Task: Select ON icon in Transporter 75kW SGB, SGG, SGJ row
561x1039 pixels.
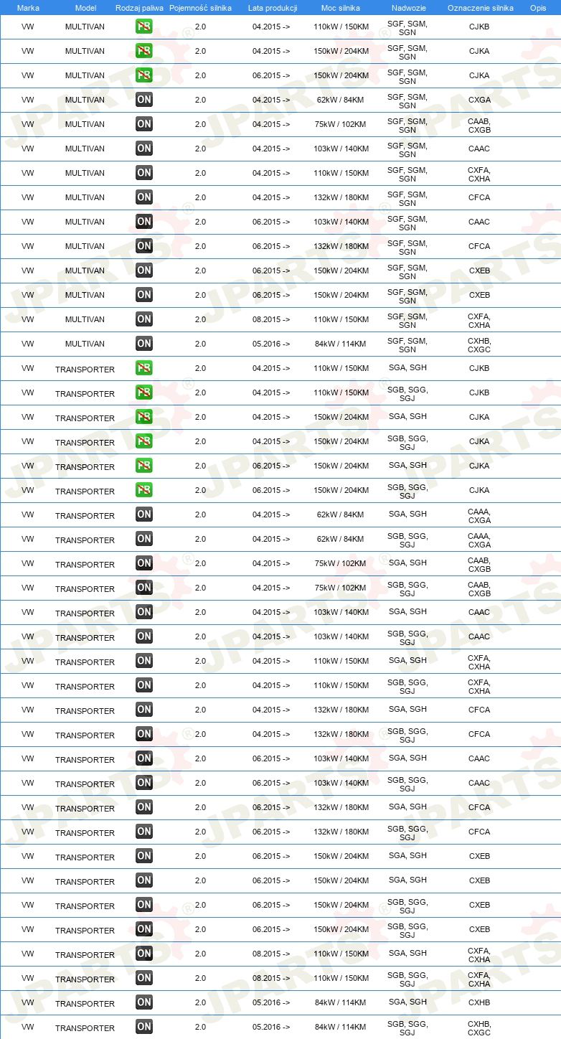Action: click(143, 588)
